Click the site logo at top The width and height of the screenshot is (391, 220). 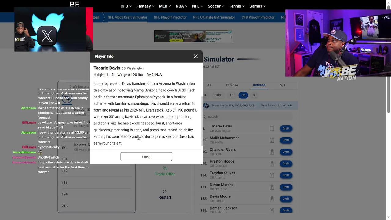pyautogui.click(x=74, y=4)
